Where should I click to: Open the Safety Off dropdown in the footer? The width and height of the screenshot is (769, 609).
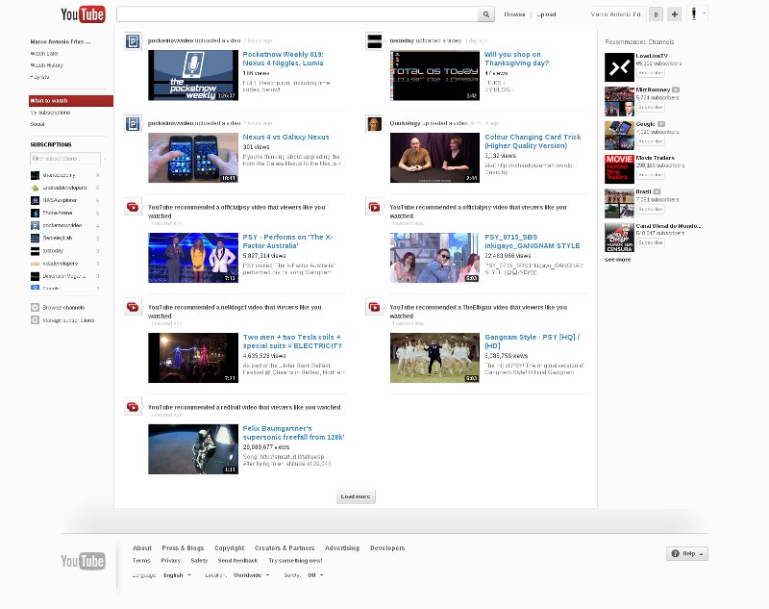point(315,575)
